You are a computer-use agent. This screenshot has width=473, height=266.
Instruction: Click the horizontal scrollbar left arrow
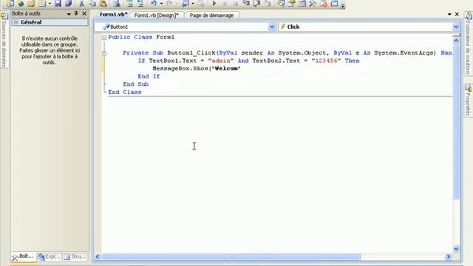pos(97,256)
